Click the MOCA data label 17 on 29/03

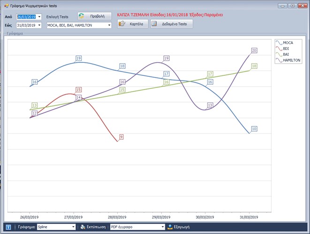coord(166,74)
